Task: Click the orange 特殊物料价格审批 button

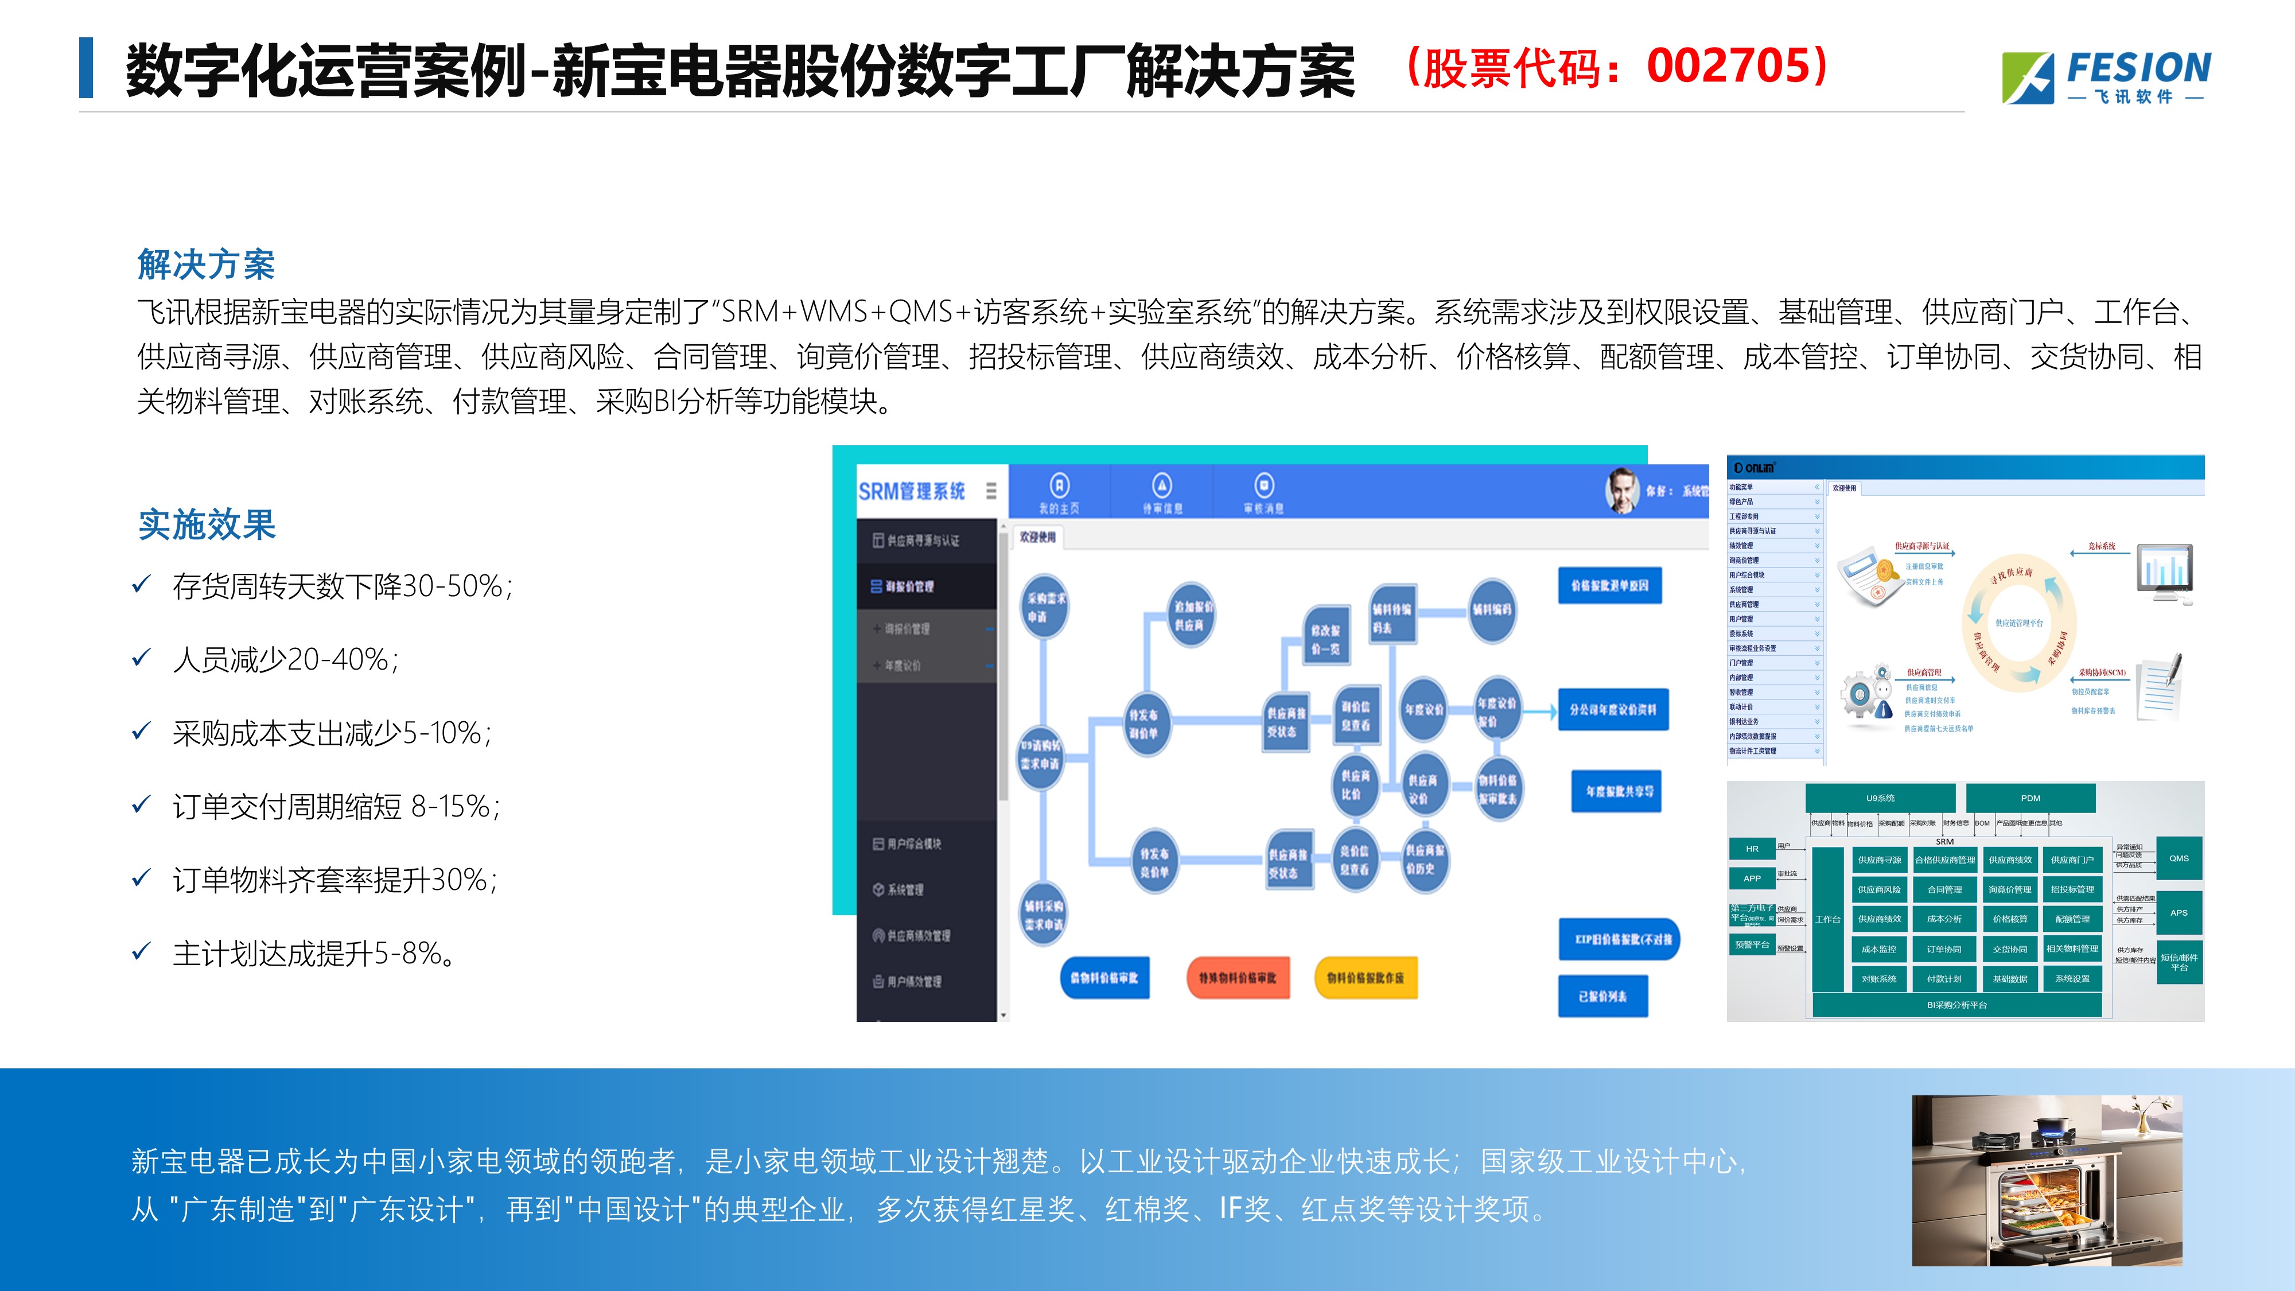Action: 1238,978
